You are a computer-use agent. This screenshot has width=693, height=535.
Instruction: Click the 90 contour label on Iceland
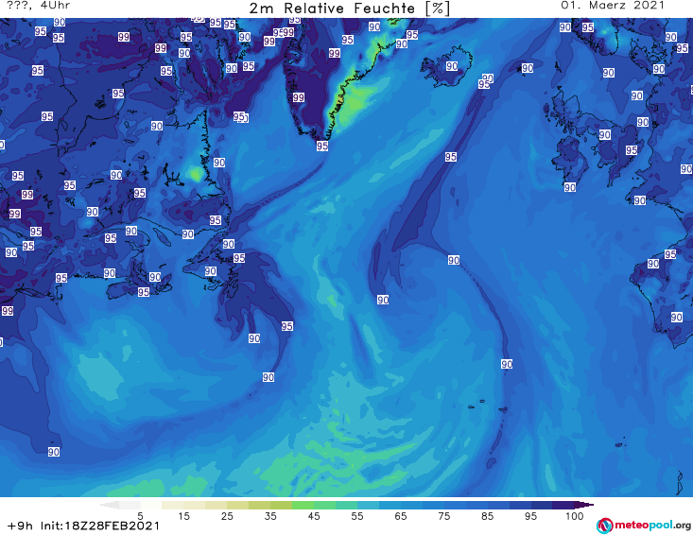pos(452,66)
